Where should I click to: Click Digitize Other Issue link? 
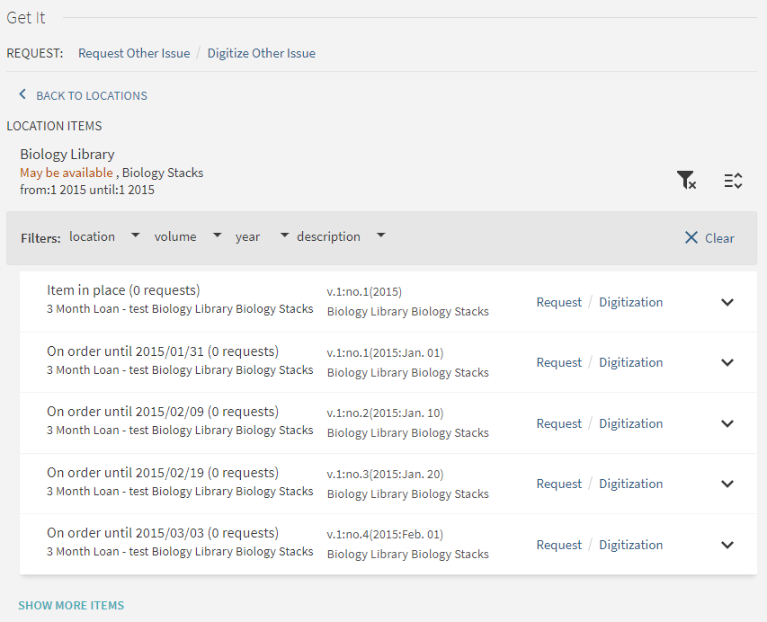pos(261,53)
